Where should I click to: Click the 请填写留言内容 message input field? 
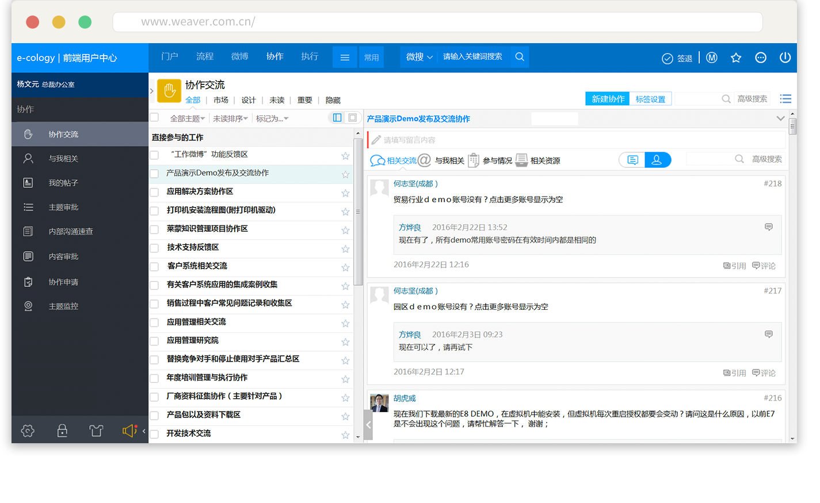pos(575,140)
